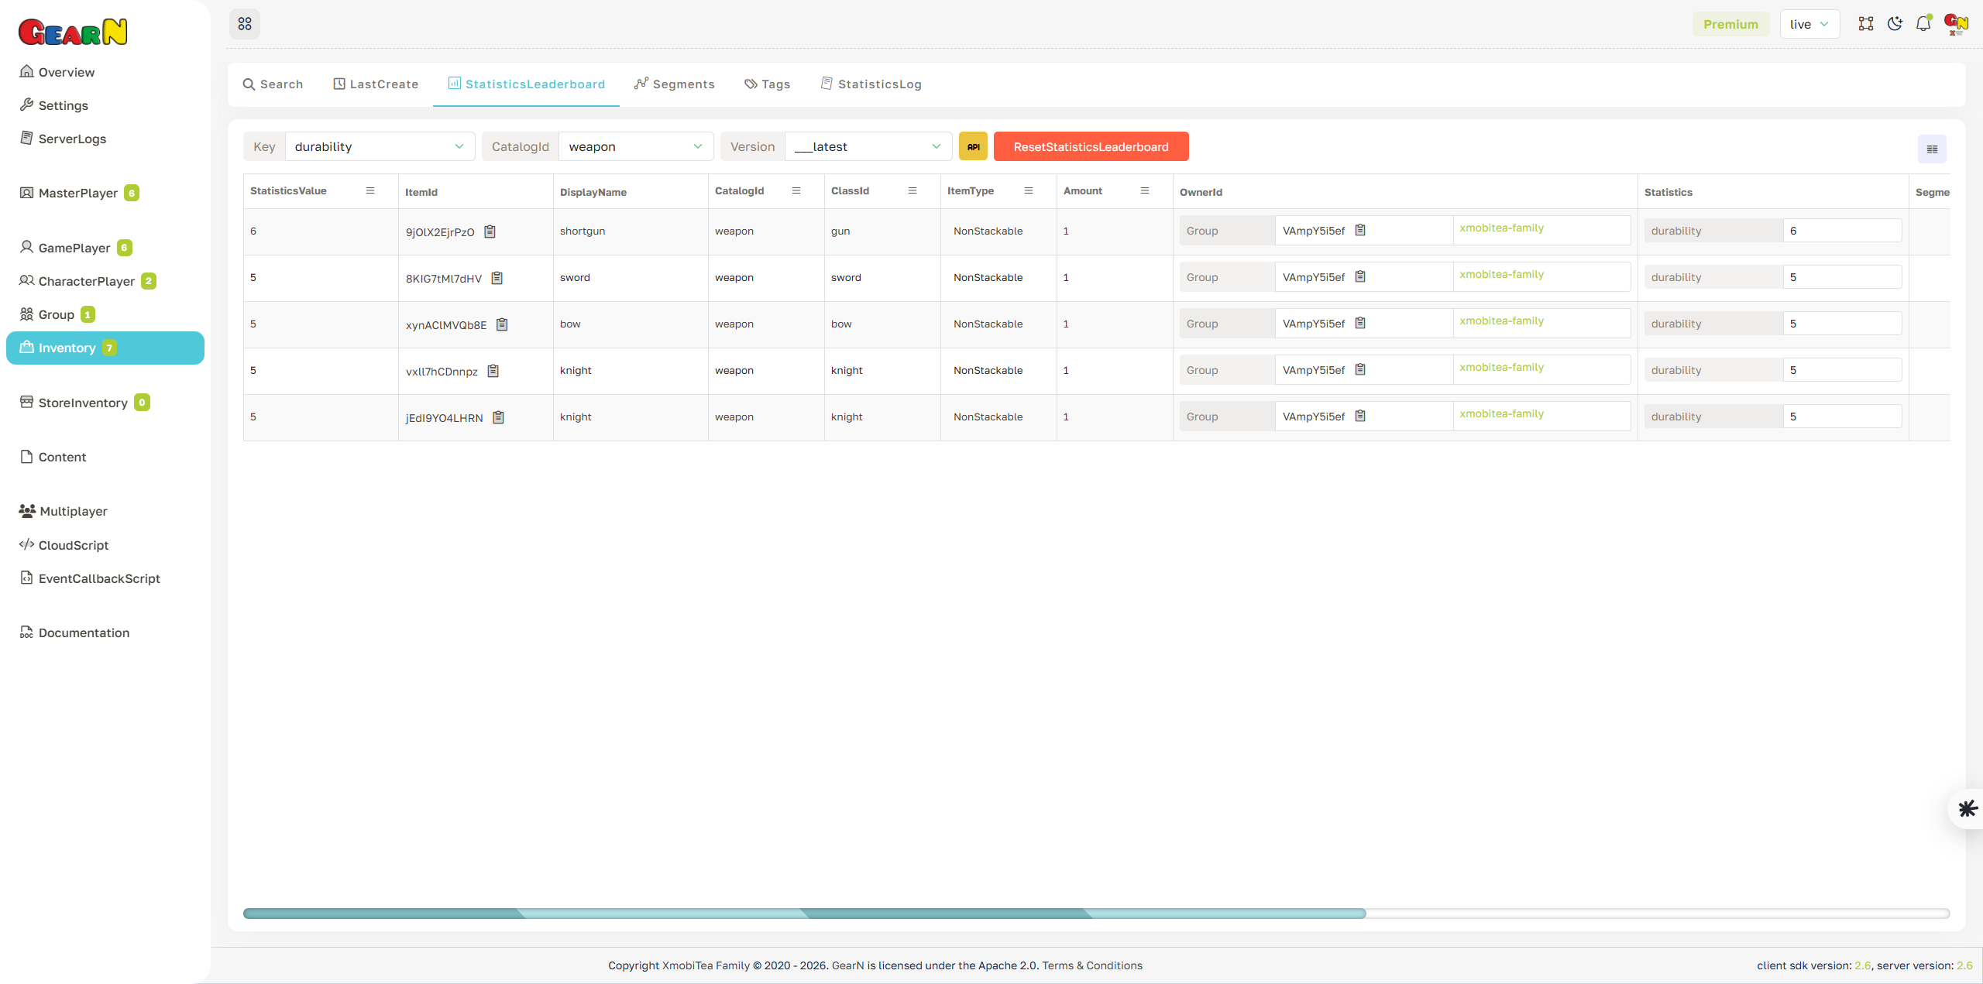Click the community icon beside Premium badge

1866,23
